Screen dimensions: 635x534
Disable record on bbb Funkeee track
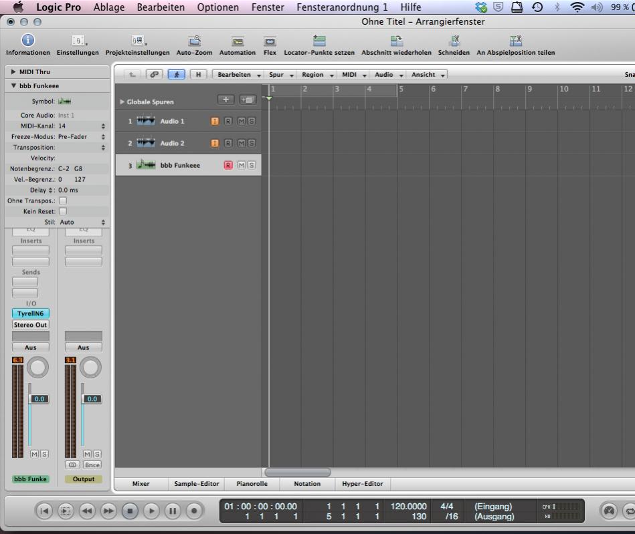228,164
